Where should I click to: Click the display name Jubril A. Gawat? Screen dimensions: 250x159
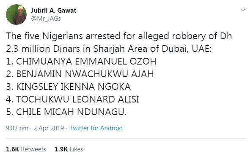pyautogui.click(x=53, y=11)
